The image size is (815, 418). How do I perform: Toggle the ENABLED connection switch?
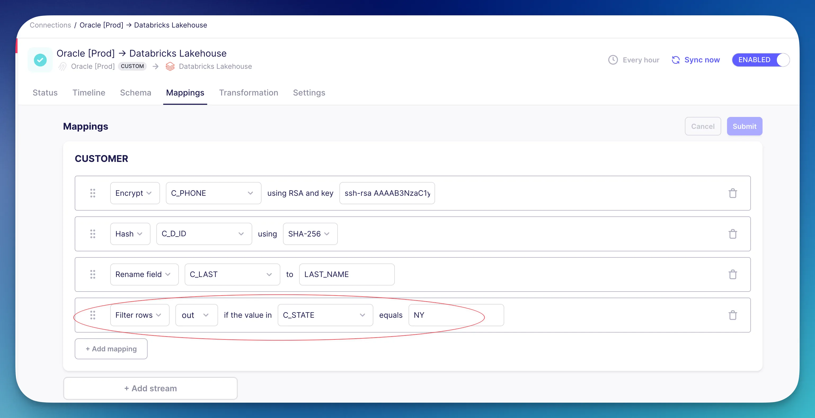point(761,60)
